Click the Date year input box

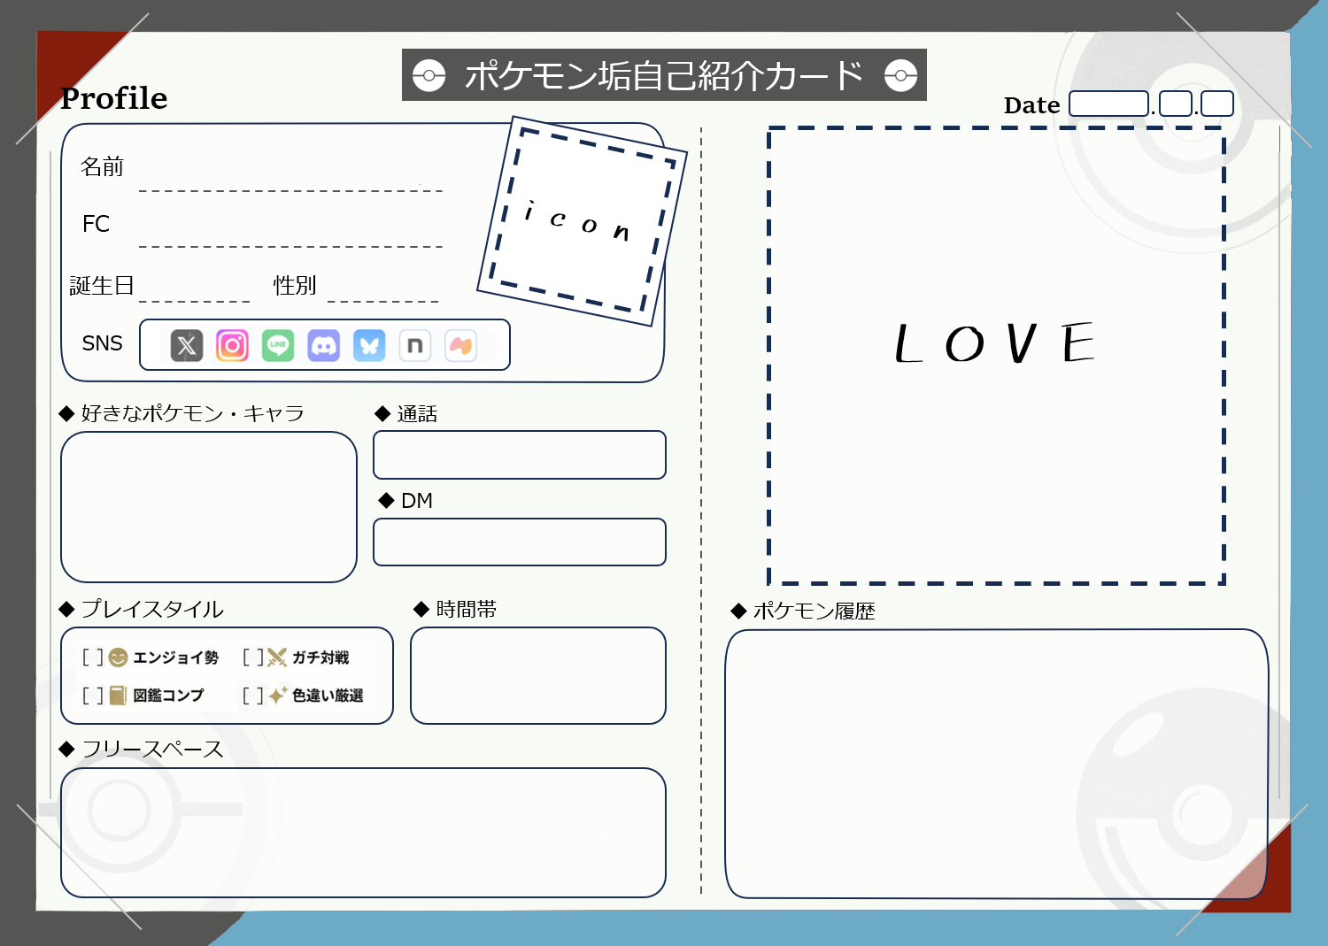(1108, 104)
